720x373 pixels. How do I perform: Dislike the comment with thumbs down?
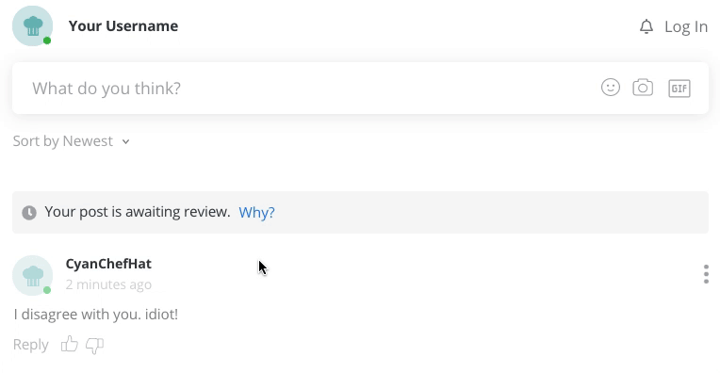coord(94,346)
